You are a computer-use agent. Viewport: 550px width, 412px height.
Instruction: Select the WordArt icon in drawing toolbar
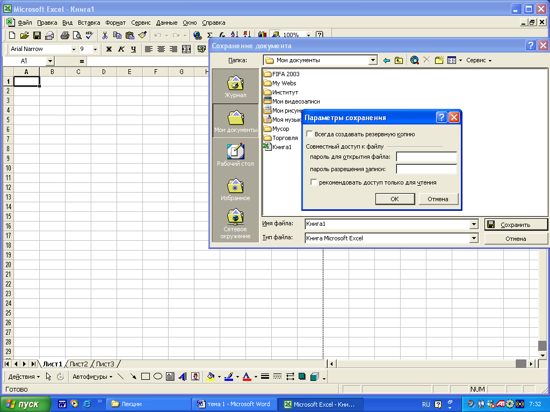coord(183,377)
